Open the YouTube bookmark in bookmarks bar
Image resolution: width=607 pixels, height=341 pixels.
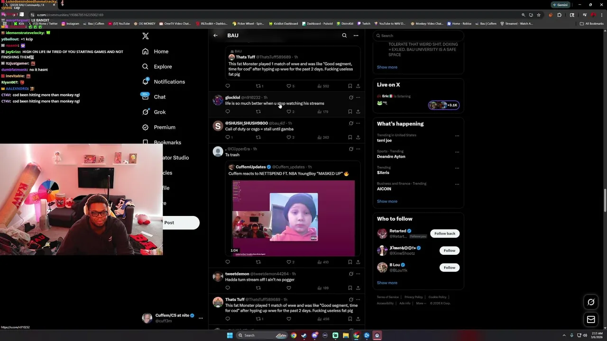tap(119, 24)
